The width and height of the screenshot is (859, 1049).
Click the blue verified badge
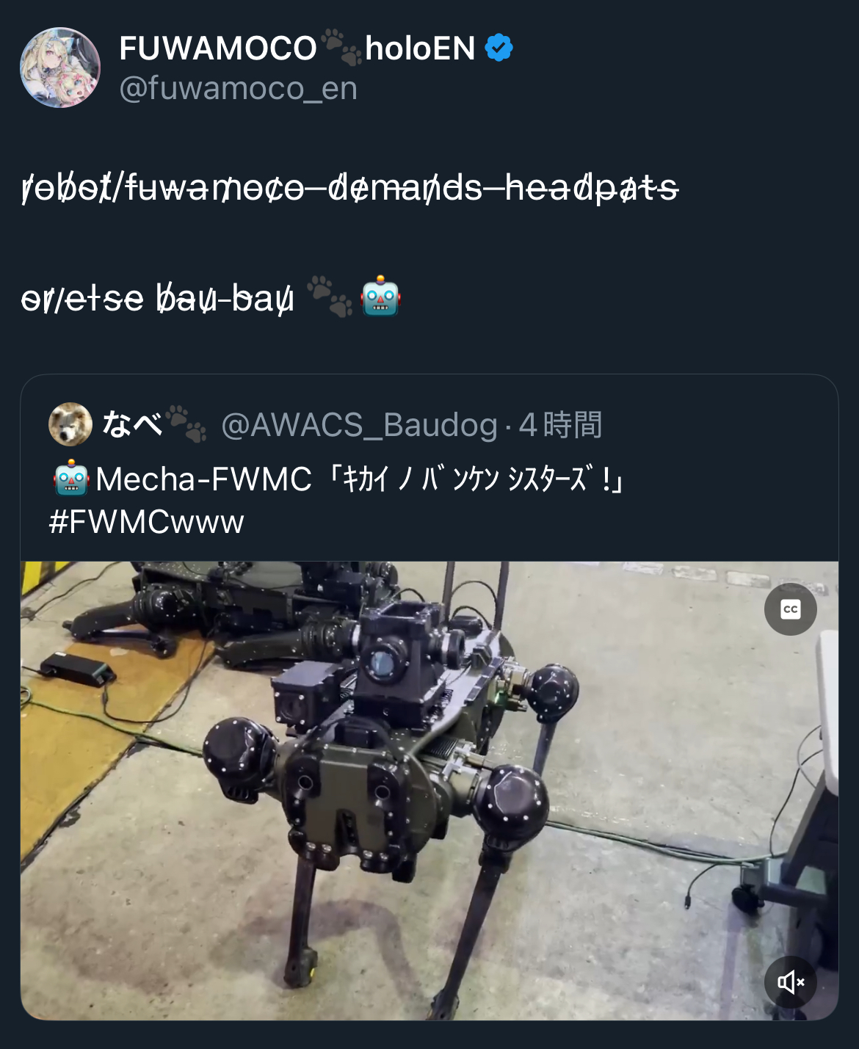point(499,48)
